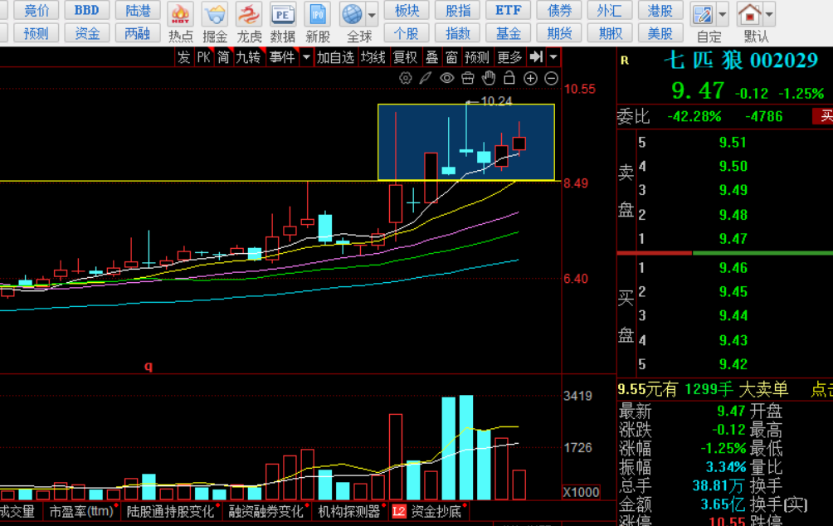The image size is (833, 526).
Task: Open the 港股 Hong Kong stocks tab
Action: (660, 10)
